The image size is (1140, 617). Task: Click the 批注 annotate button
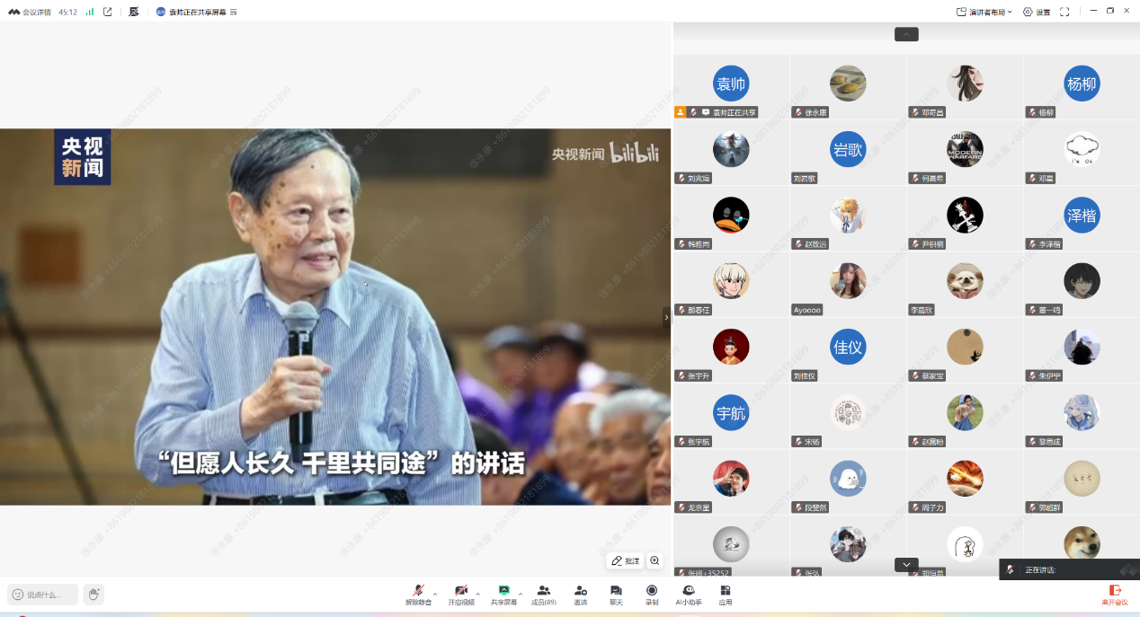(x=625, y=560)
